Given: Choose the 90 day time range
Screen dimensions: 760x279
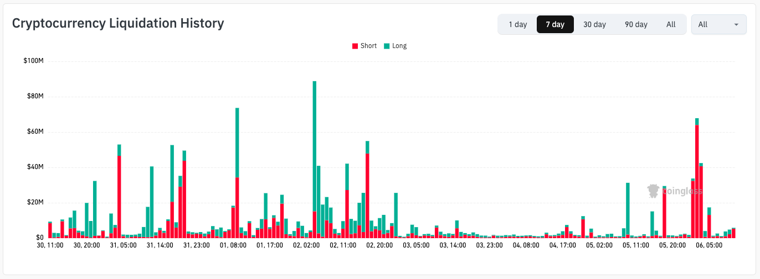Looking at the screenshot, I should click(x=636, y=24).
